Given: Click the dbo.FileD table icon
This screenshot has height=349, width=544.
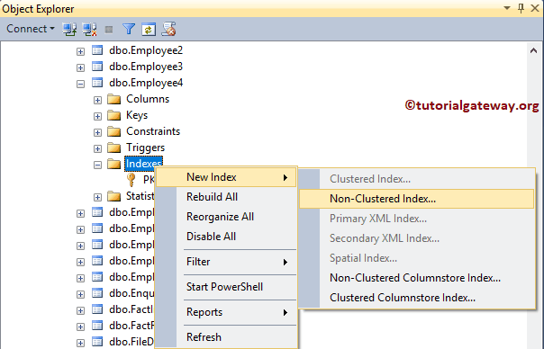Looking at the screenshot, I should 97,342.
